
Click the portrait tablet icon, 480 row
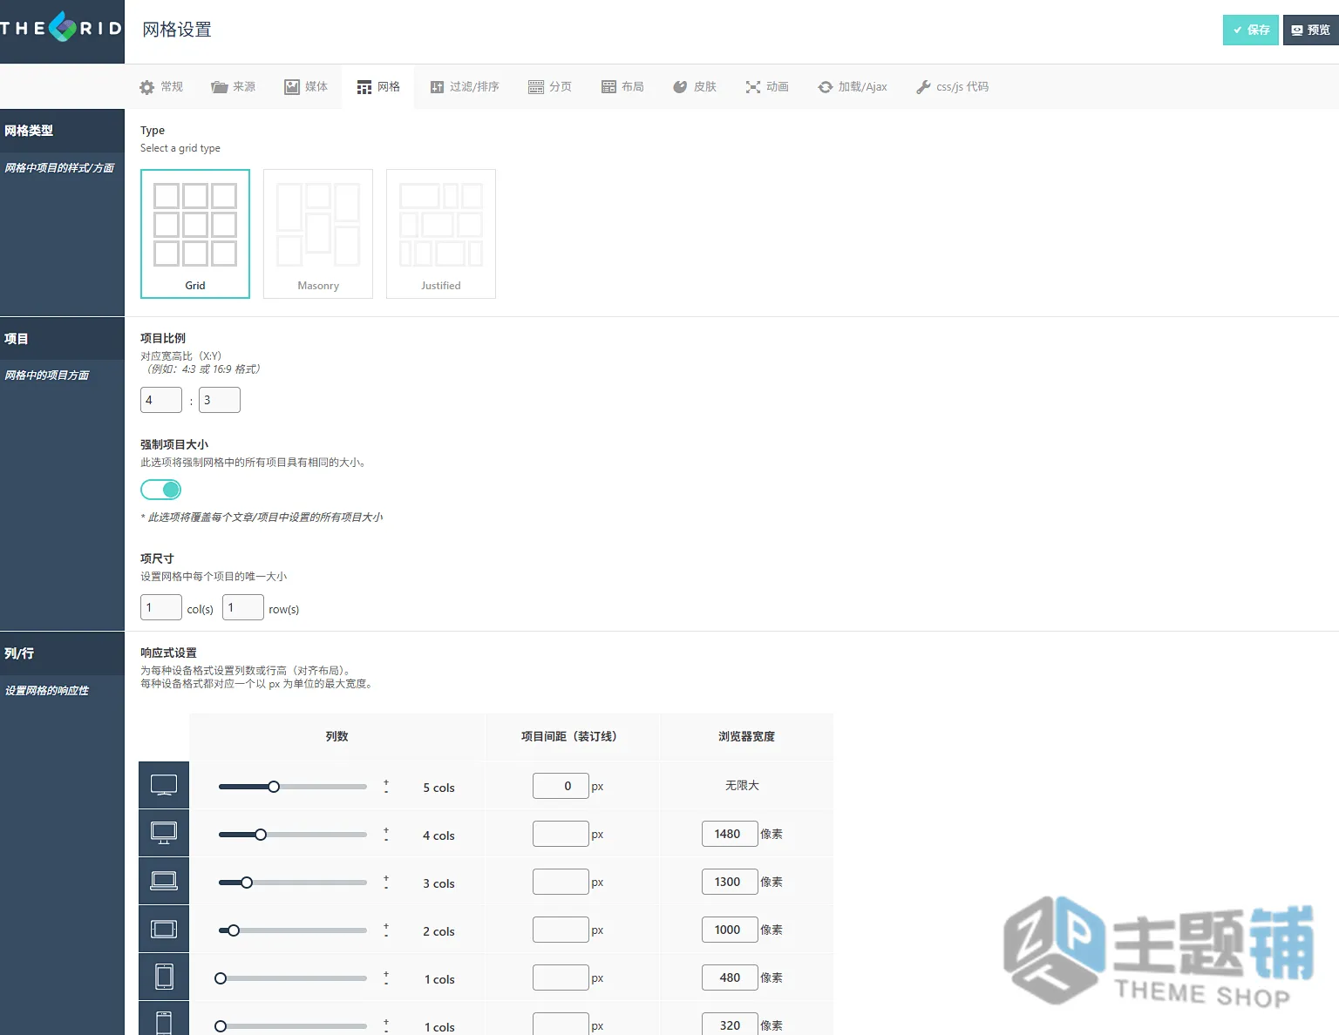tap(164, 977)
